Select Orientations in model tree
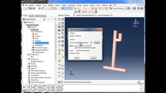The width and height of the screenshot is (166, 93). pos(39,45)
